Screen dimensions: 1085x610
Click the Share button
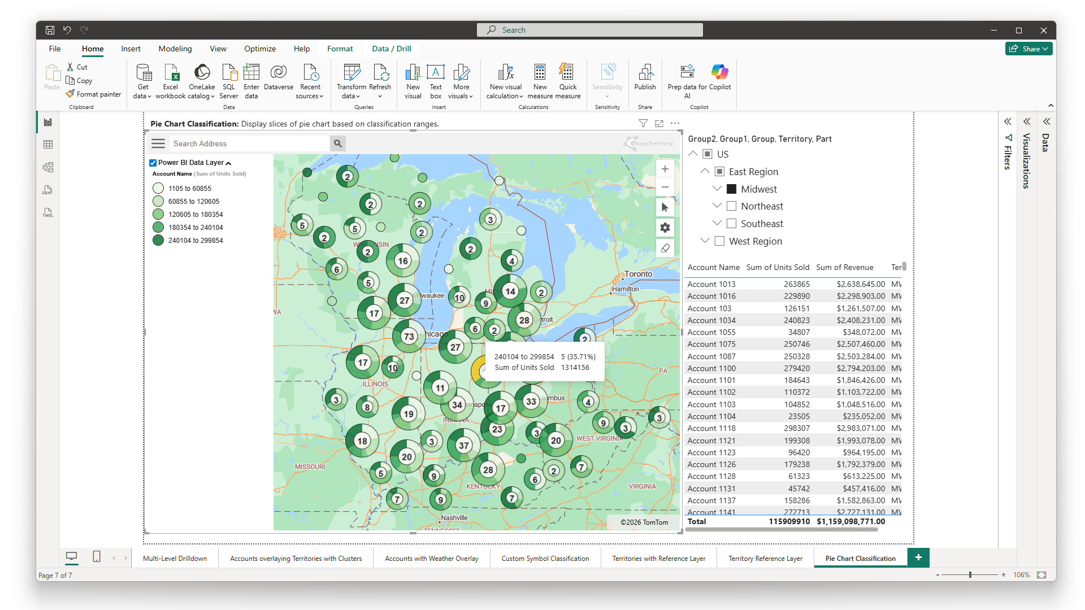pos(1028,49)
